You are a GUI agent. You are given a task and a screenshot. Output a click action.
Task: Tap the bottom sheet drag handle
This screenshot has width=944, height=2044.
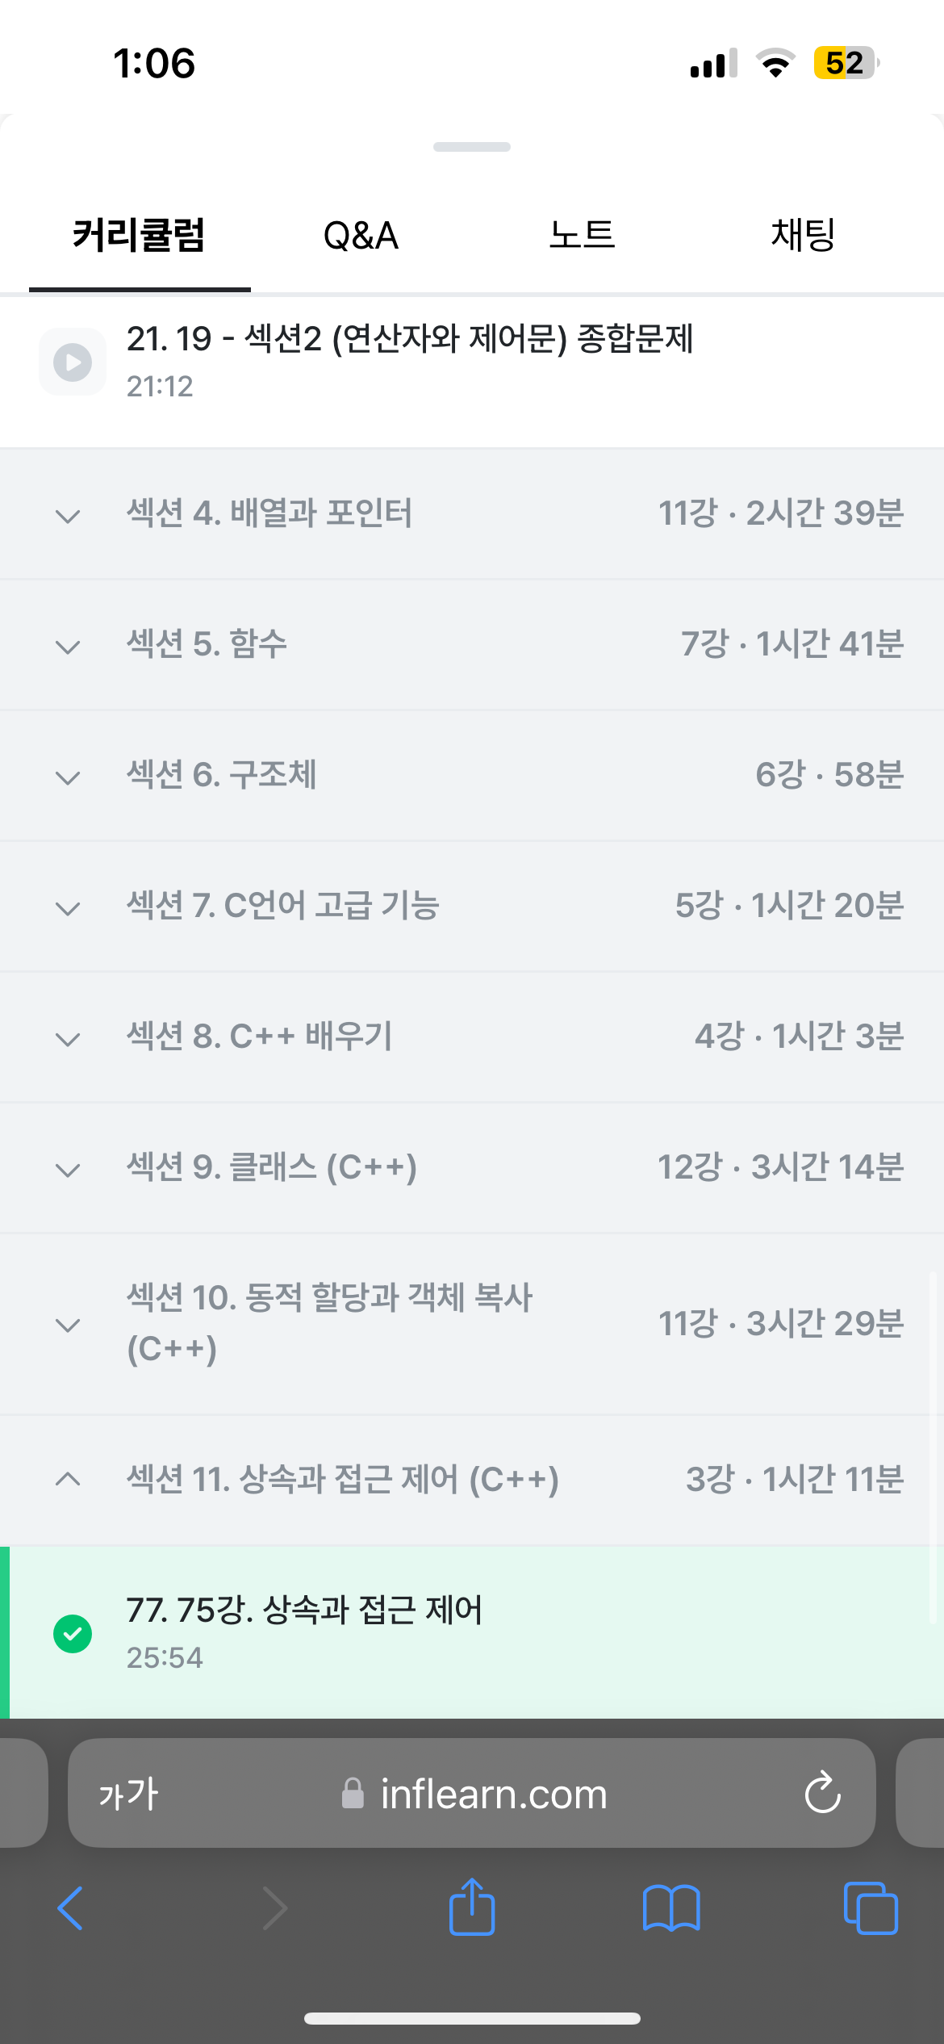click(x=472, y=147)
